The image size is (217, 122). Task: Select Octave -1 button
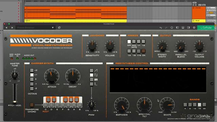[x=32, y=84]
